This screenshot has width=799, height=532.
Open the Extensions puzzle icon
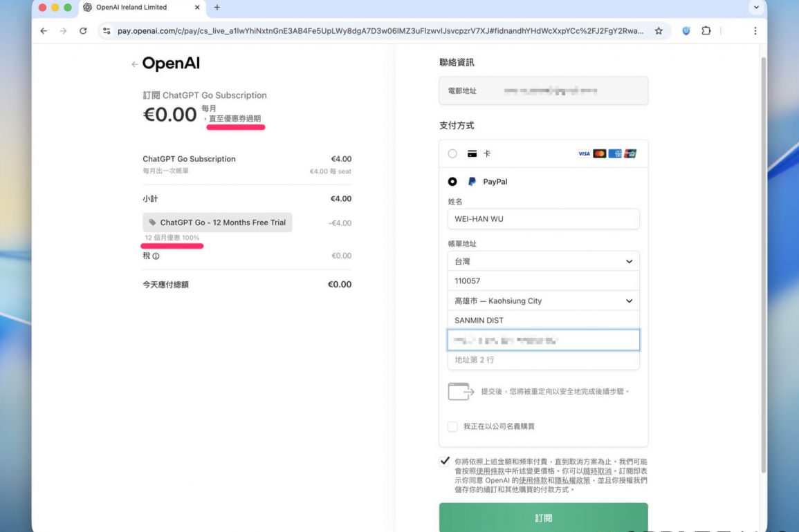(706, 31)
